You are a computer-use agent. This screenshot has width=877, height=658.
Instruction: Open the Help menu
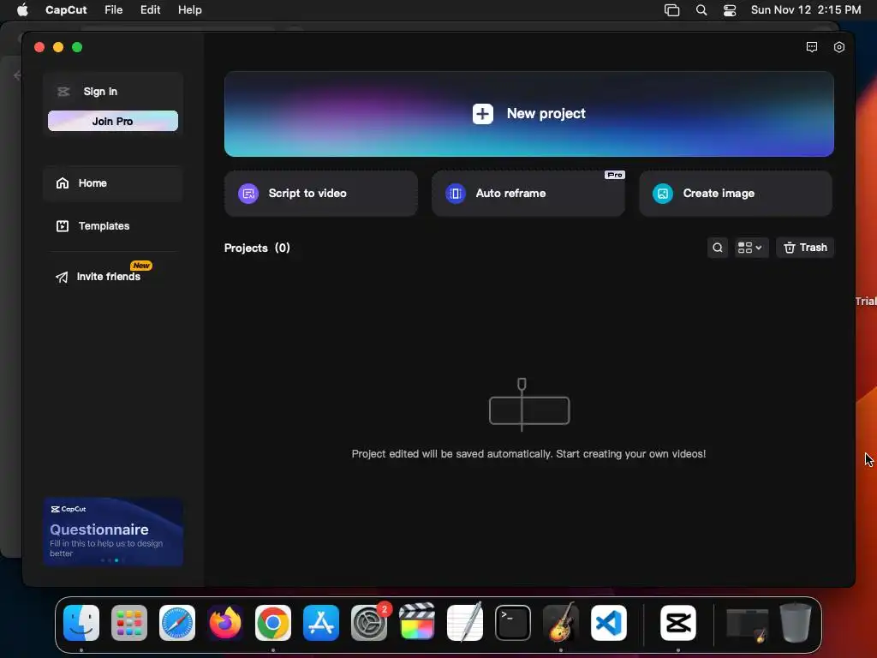pyautogui.click(x=189, y=10)
